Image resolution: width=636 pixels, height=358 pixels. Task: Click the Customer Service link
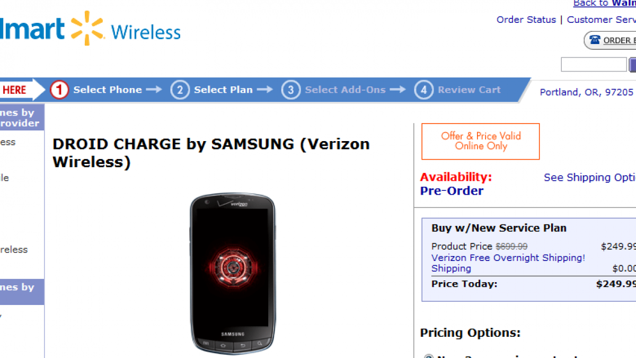[601, 20]
